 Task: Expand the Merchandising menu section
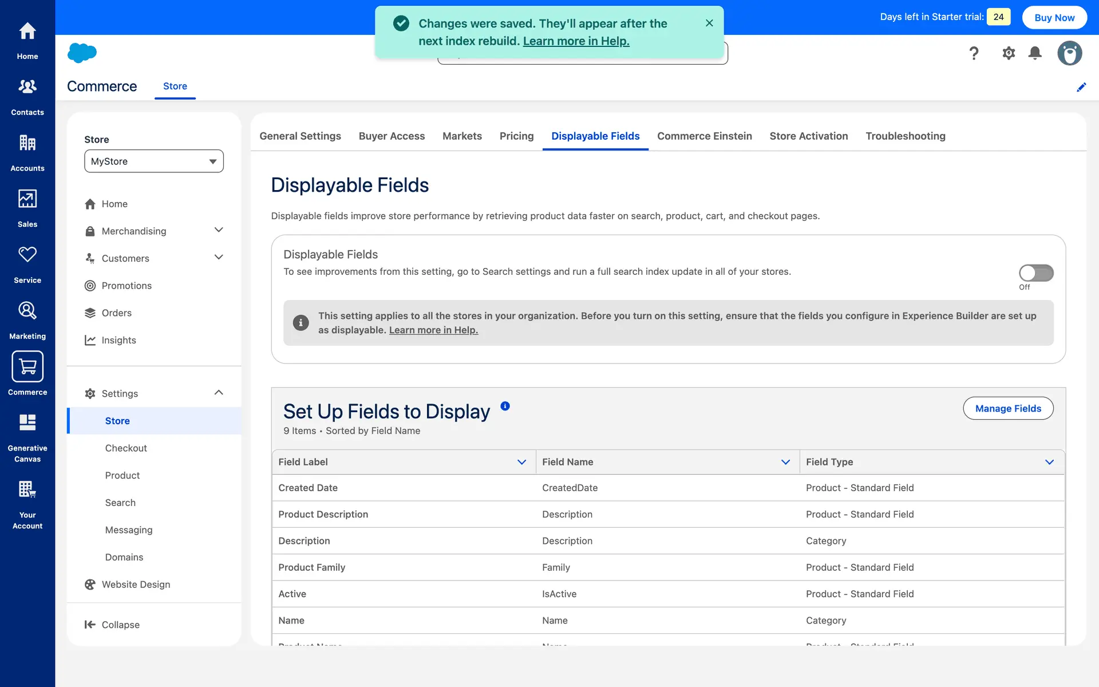(x=218, y=230)
